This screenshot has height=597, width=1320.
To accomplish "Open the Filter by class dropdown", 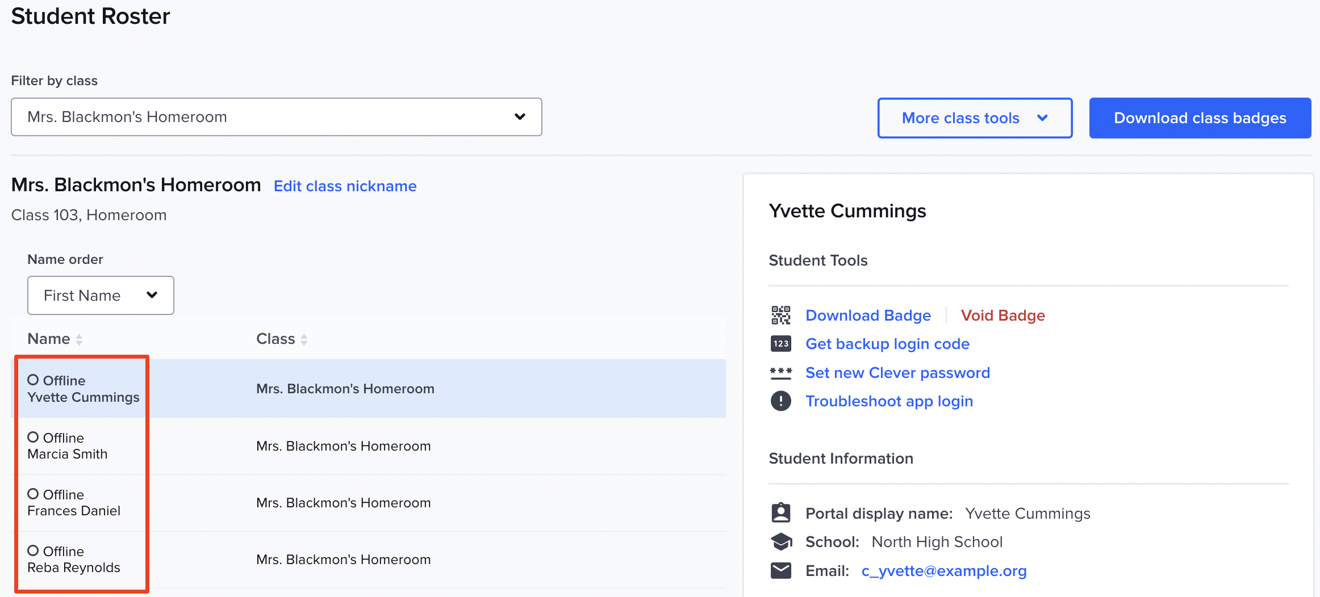I will coord(277,117).
